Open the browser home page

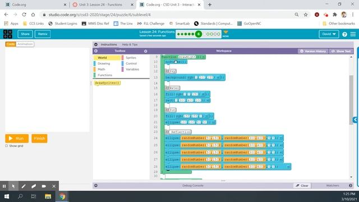(33, 15)
